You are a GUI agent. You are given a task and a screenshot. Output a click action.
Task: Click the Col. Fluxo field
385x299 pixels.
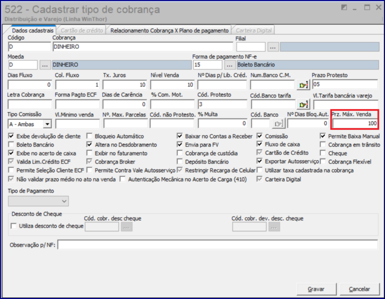tap(77, 85)
